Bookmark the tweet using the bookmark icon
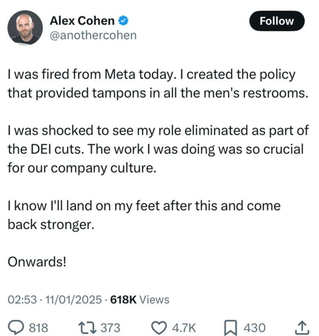The width and height of the screenshot is (319, 336). 230,327
